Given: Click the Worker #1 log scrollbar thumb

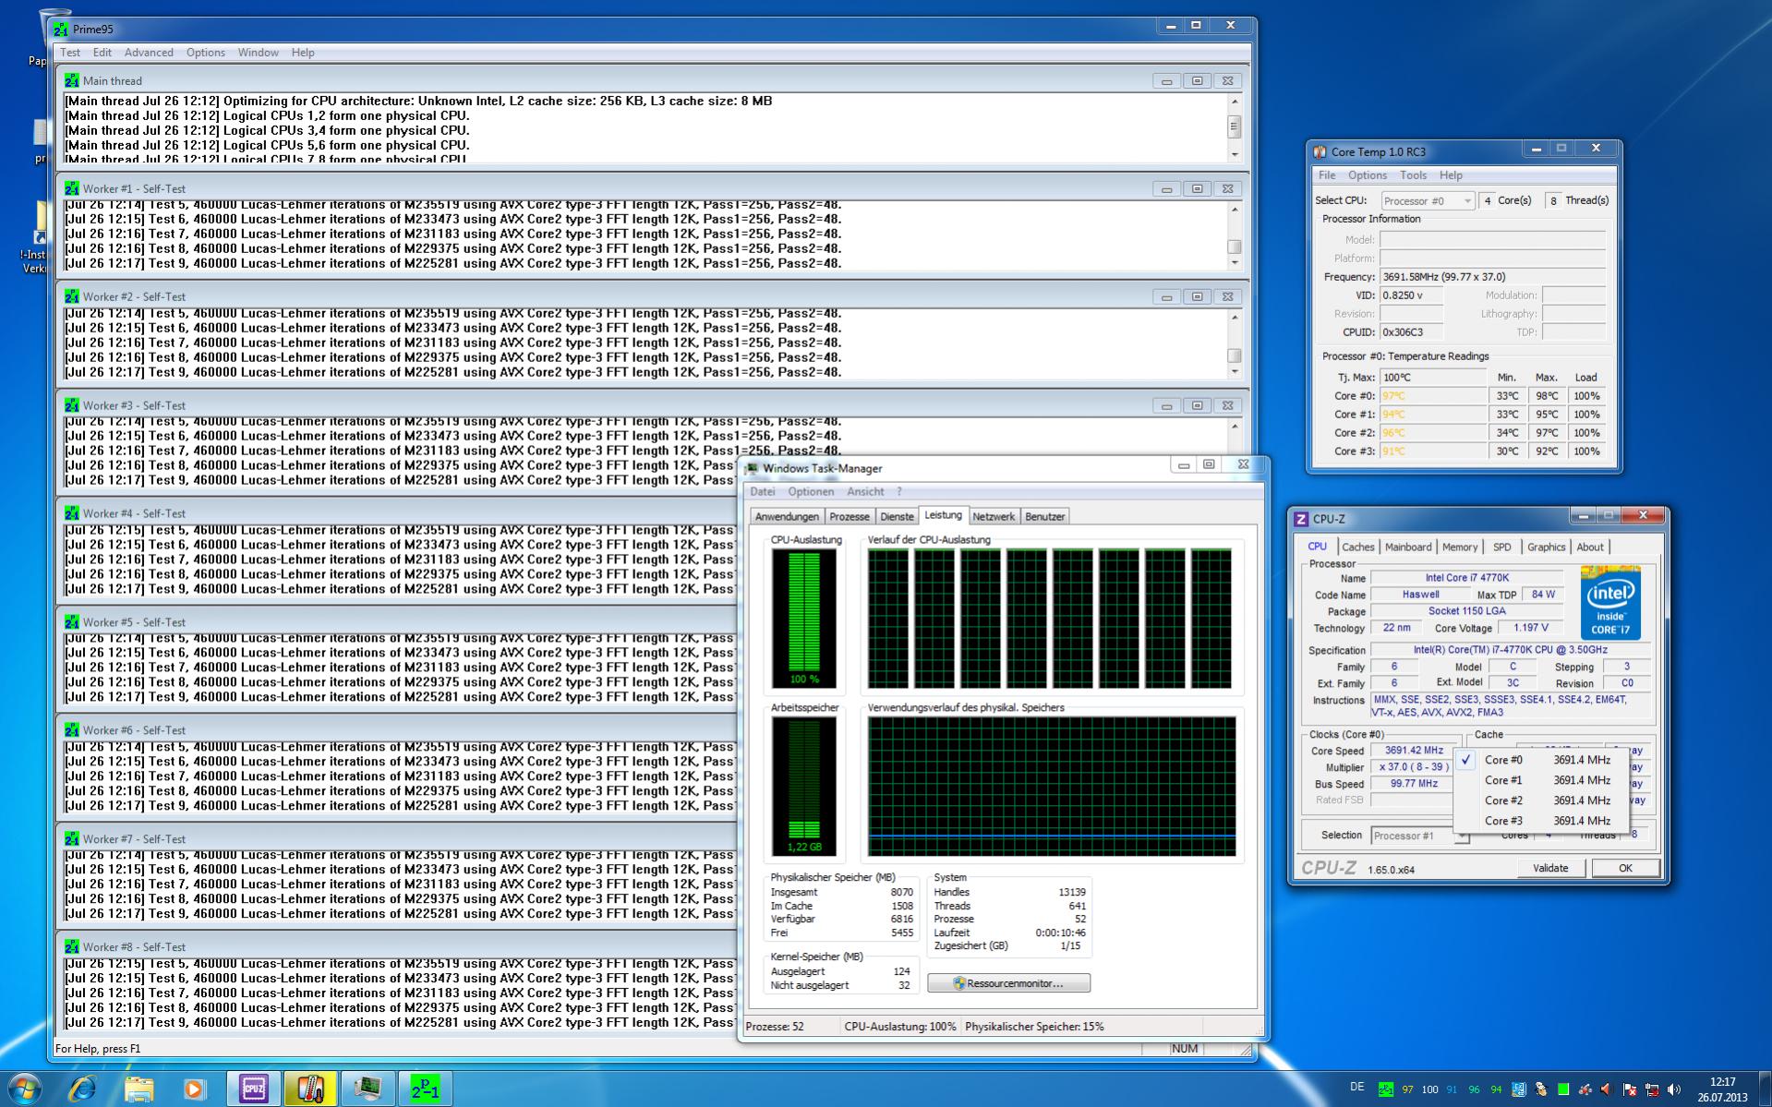Looking at the screenshot, I should click(1235, 247).
